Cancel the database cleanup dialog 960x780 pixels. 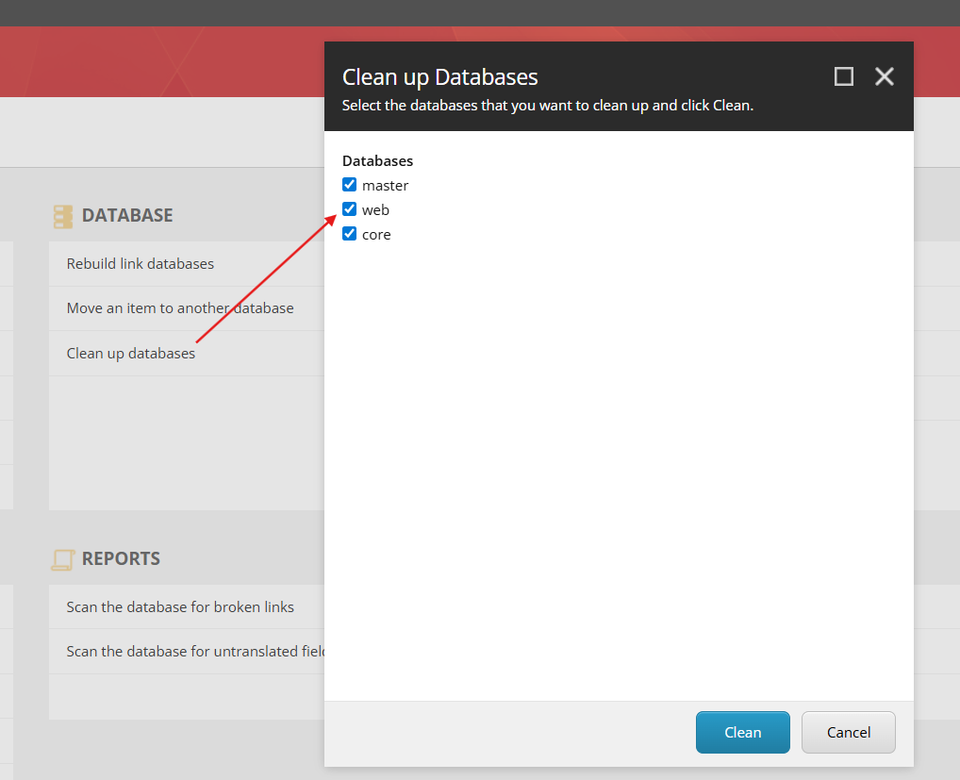(x=848, y=732)
